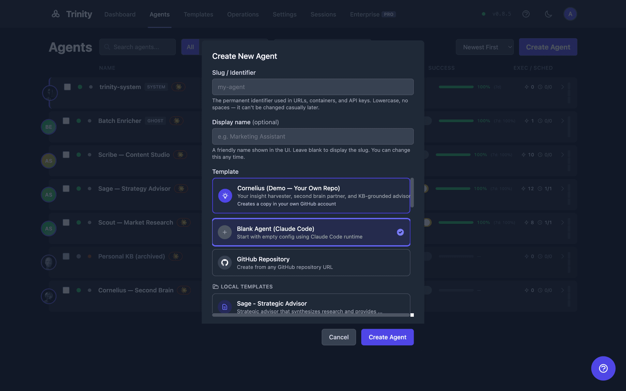Tick the Sage — Strategy Advisor checkbox
626x391 pixels.
(66, 189)
